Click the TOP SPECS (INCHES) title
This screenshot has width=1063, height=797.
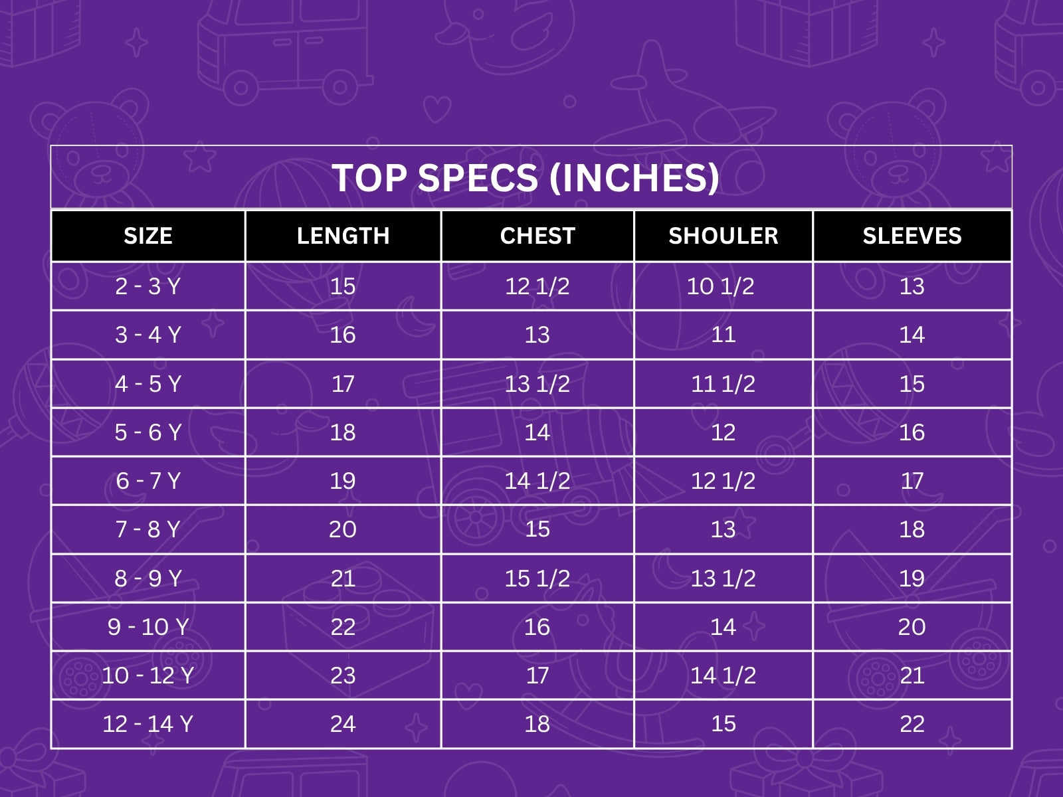[525, 178]
